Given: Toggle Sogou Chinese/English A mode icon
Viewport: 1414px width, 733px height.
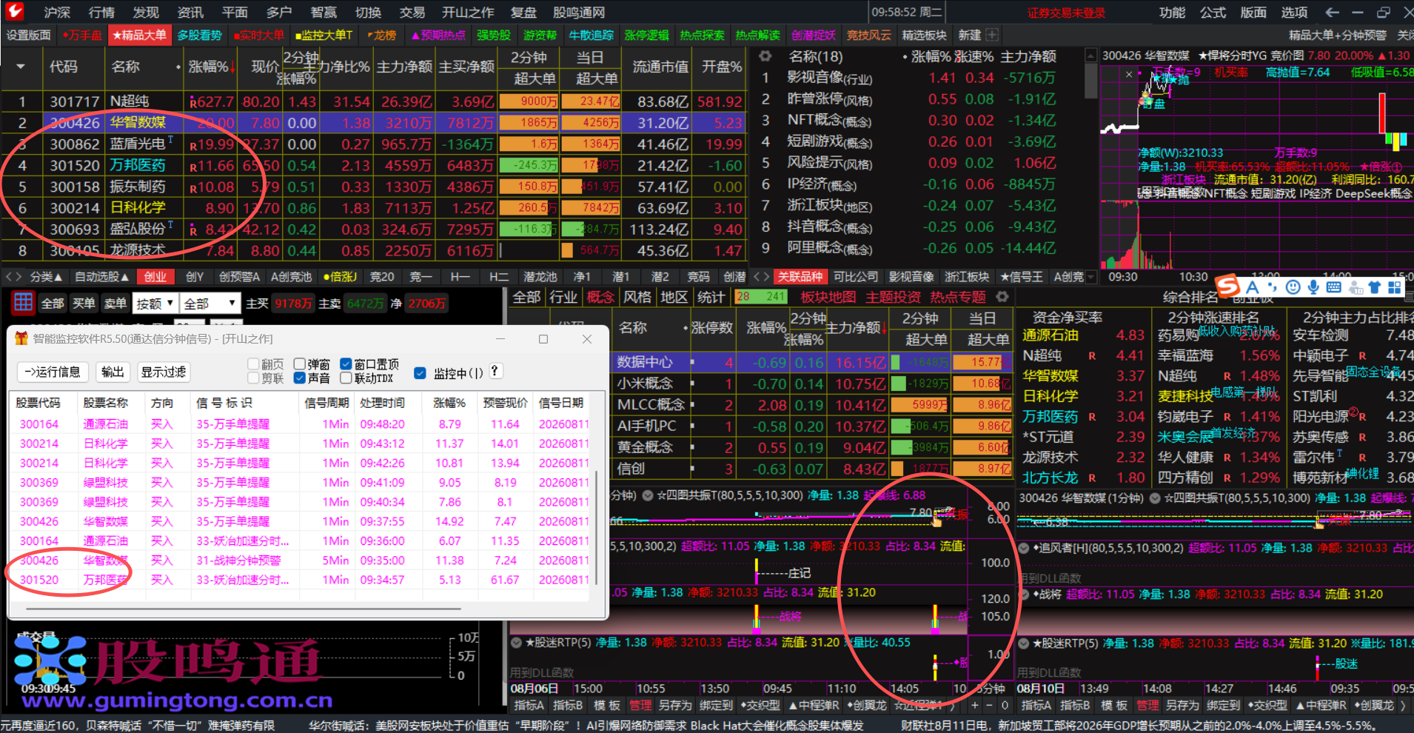Looking at the screenshot, I should tap(1253, 287).
